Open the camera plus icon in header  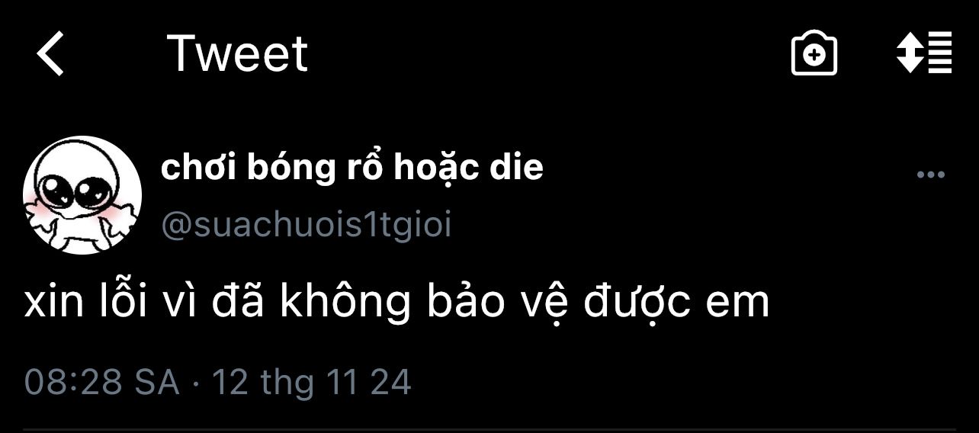tap(814, 54)
